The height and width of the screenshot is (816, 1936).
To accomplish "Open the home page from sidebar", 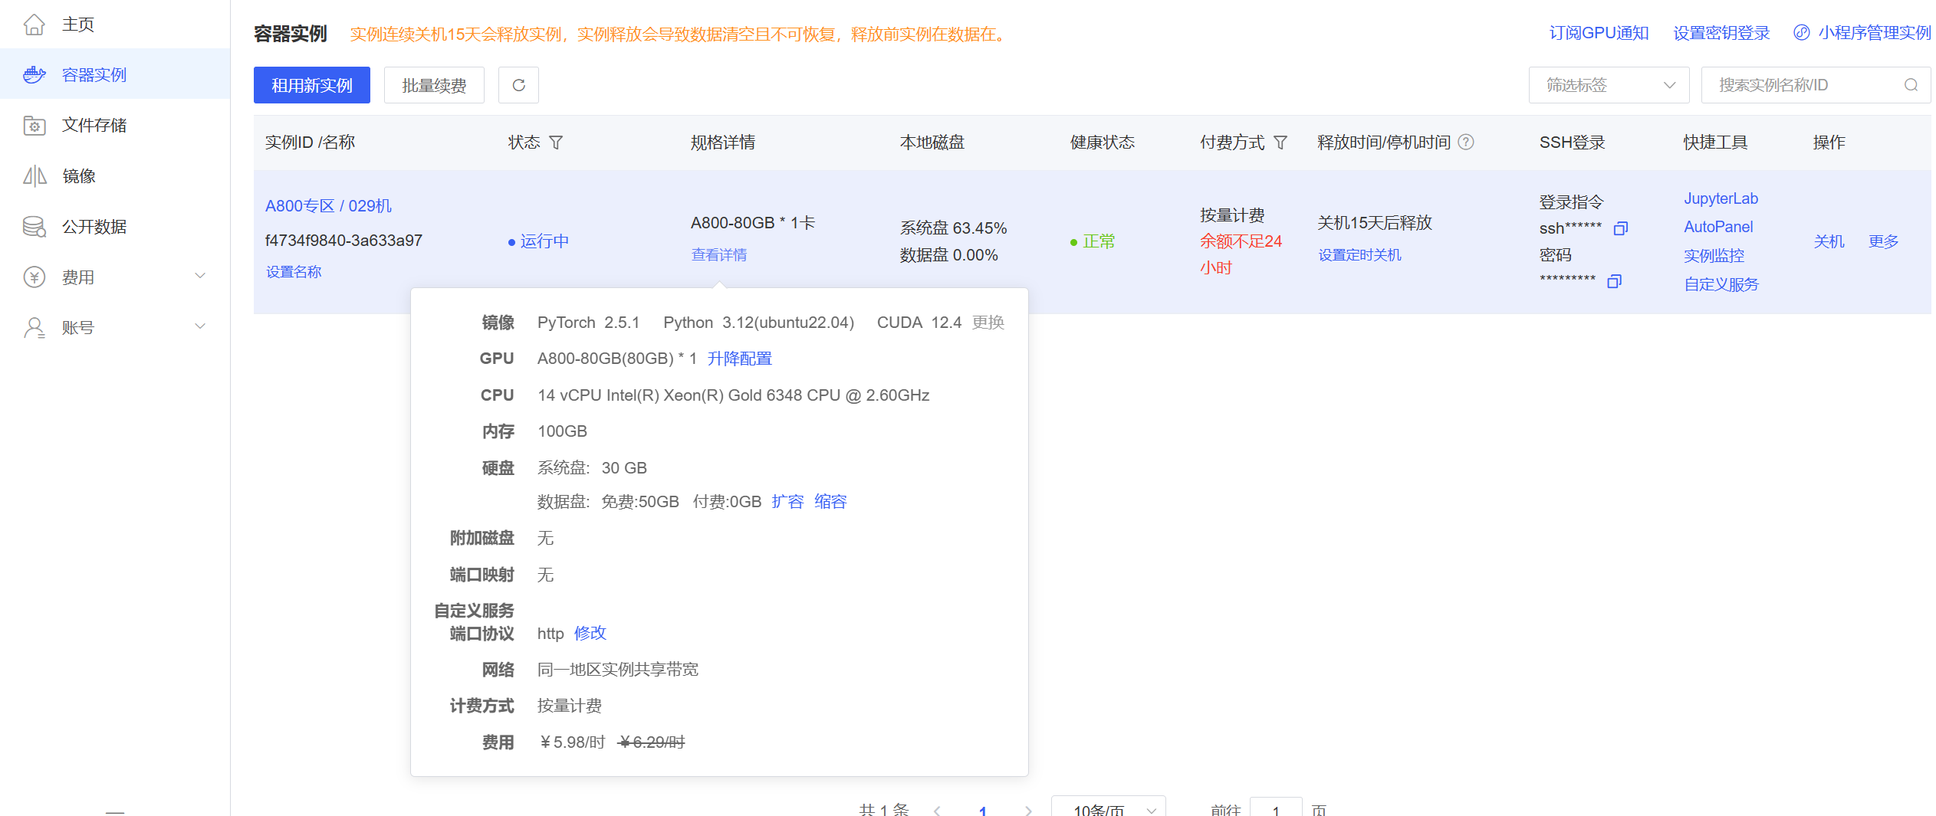I will tap(78, 25).
